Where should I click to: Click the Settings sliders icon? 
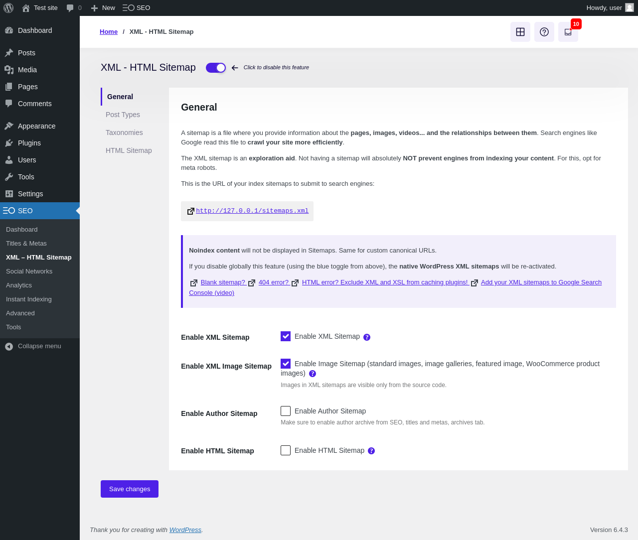(x=9, y=194)
